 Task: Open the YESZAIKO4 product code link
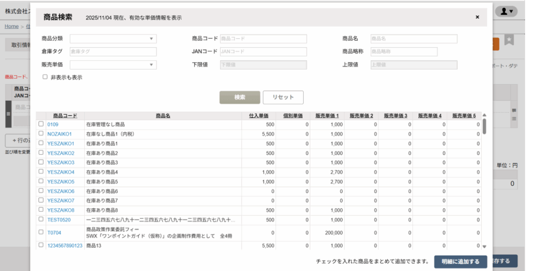[61, 172]
